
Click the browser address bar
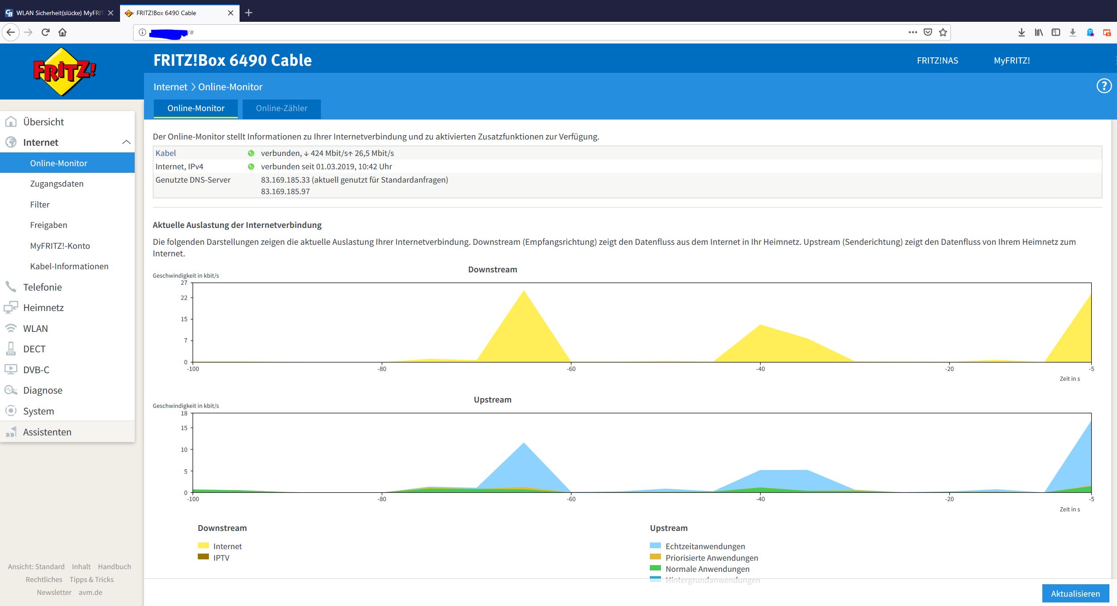click(533, 32)
